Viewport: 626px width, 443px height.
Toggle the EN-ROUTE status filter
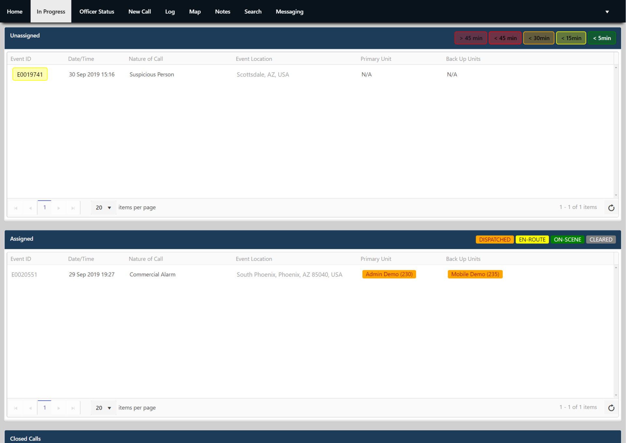[x=532, y=239]
